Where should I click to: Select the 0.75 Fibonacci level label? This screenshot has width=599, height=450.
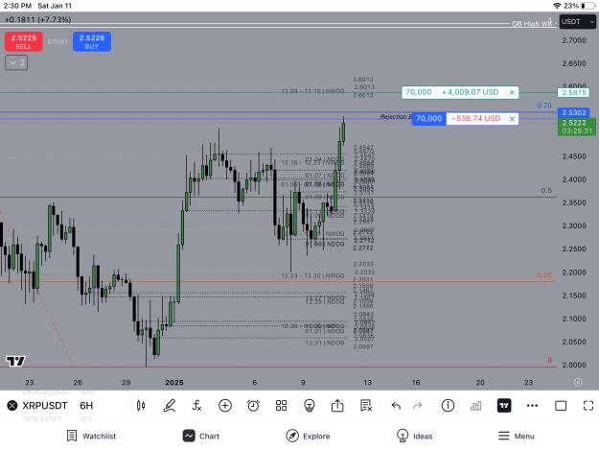(x=544, y=106)
